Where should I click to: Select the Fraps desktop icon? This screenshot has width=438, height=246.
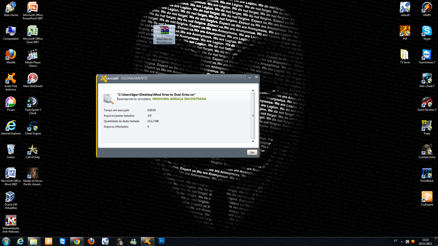coord(427,128)
